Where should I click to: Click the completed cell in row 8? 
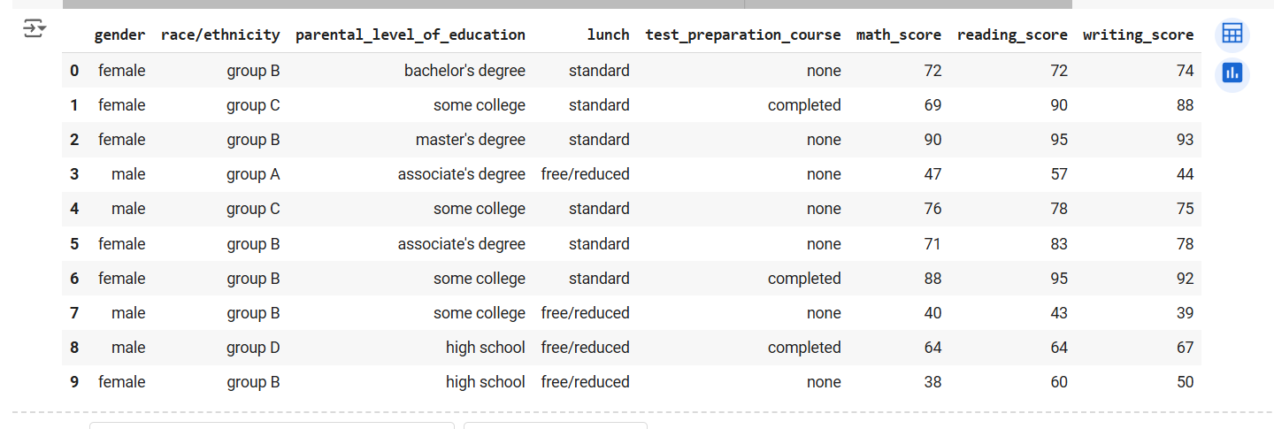pos(804,348)
